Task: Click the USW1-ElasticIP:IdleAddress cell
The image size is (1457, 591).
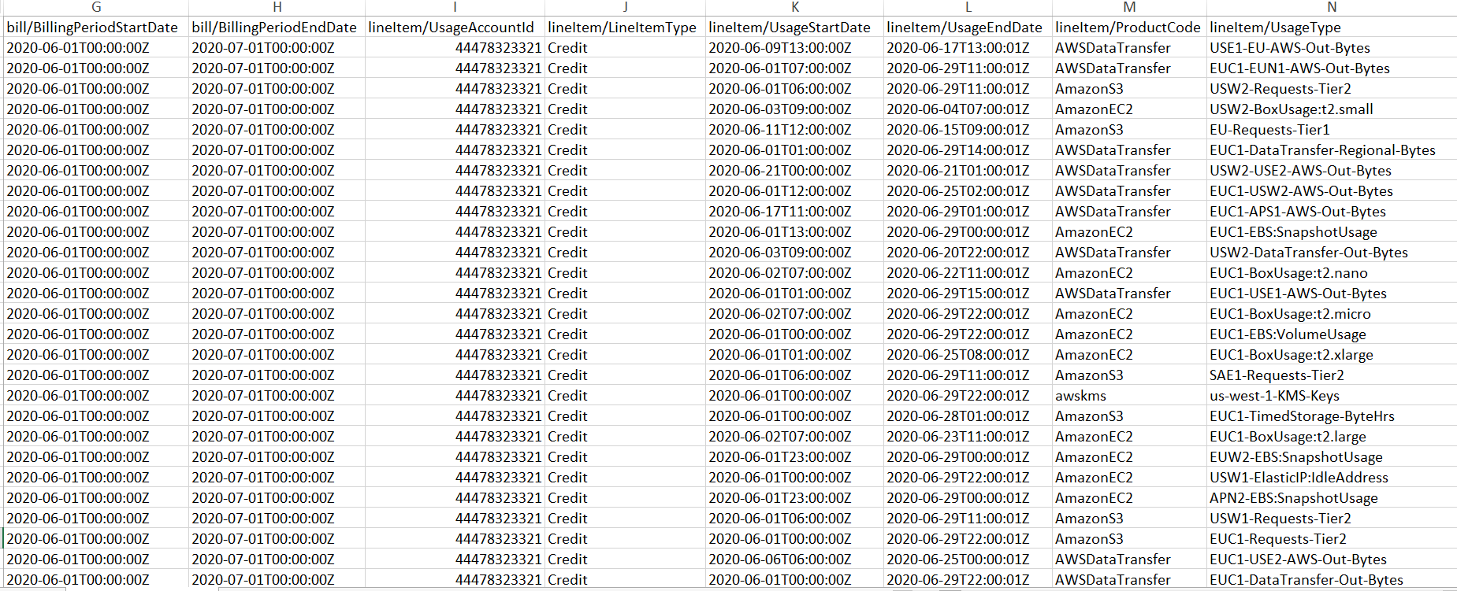Action: [1299, 478]
